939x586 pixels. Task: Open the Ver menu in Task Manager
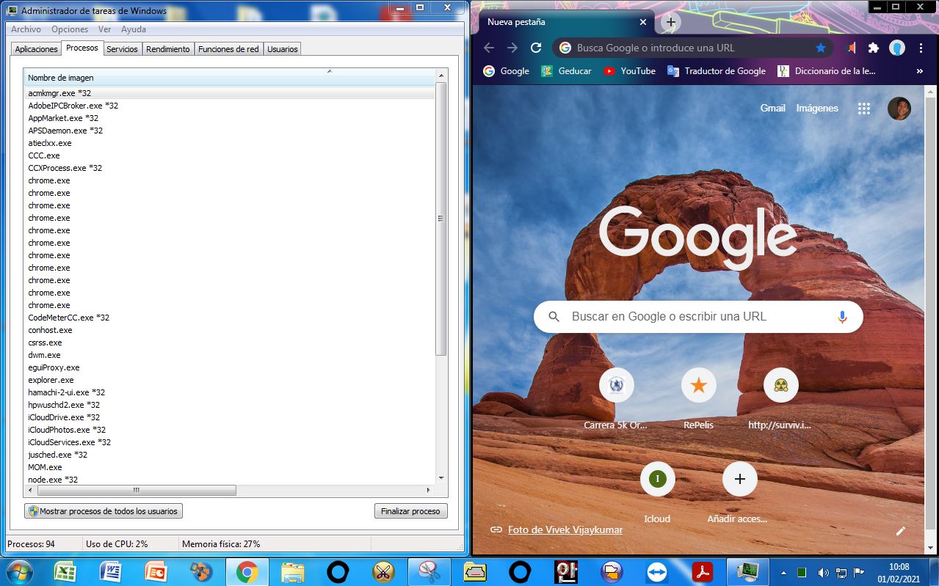click(105, 29)
